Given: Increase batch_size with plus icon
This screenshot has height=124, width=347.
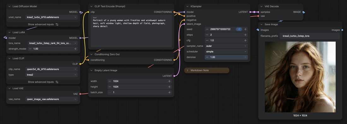Looking at the screenshot, I should [169, 92].
